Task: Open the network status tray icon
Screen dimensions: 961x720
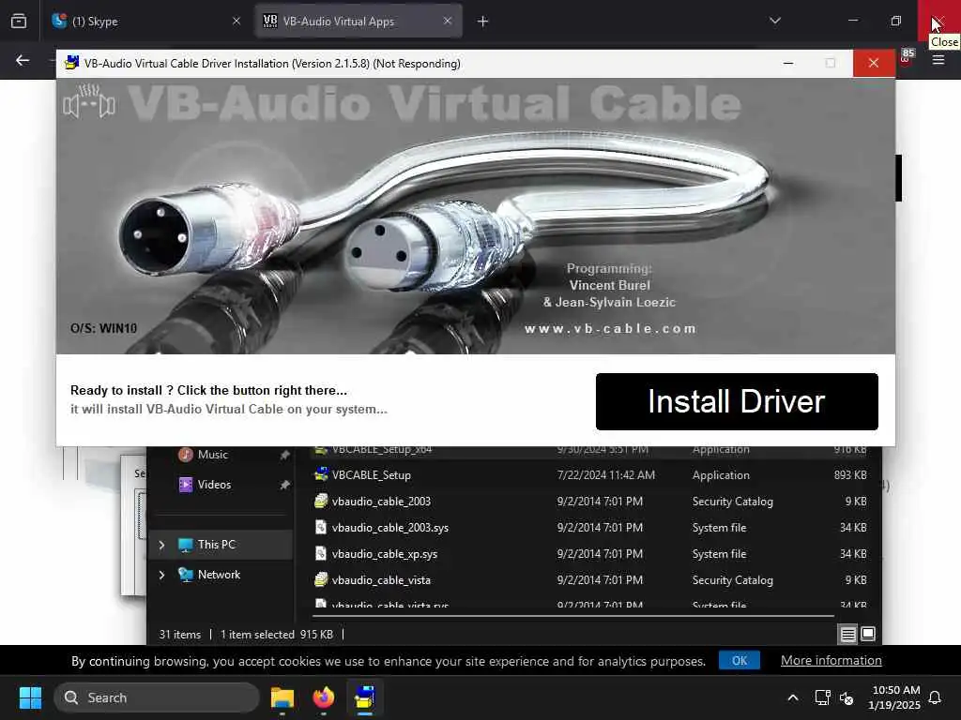Action: pos(822,697)
